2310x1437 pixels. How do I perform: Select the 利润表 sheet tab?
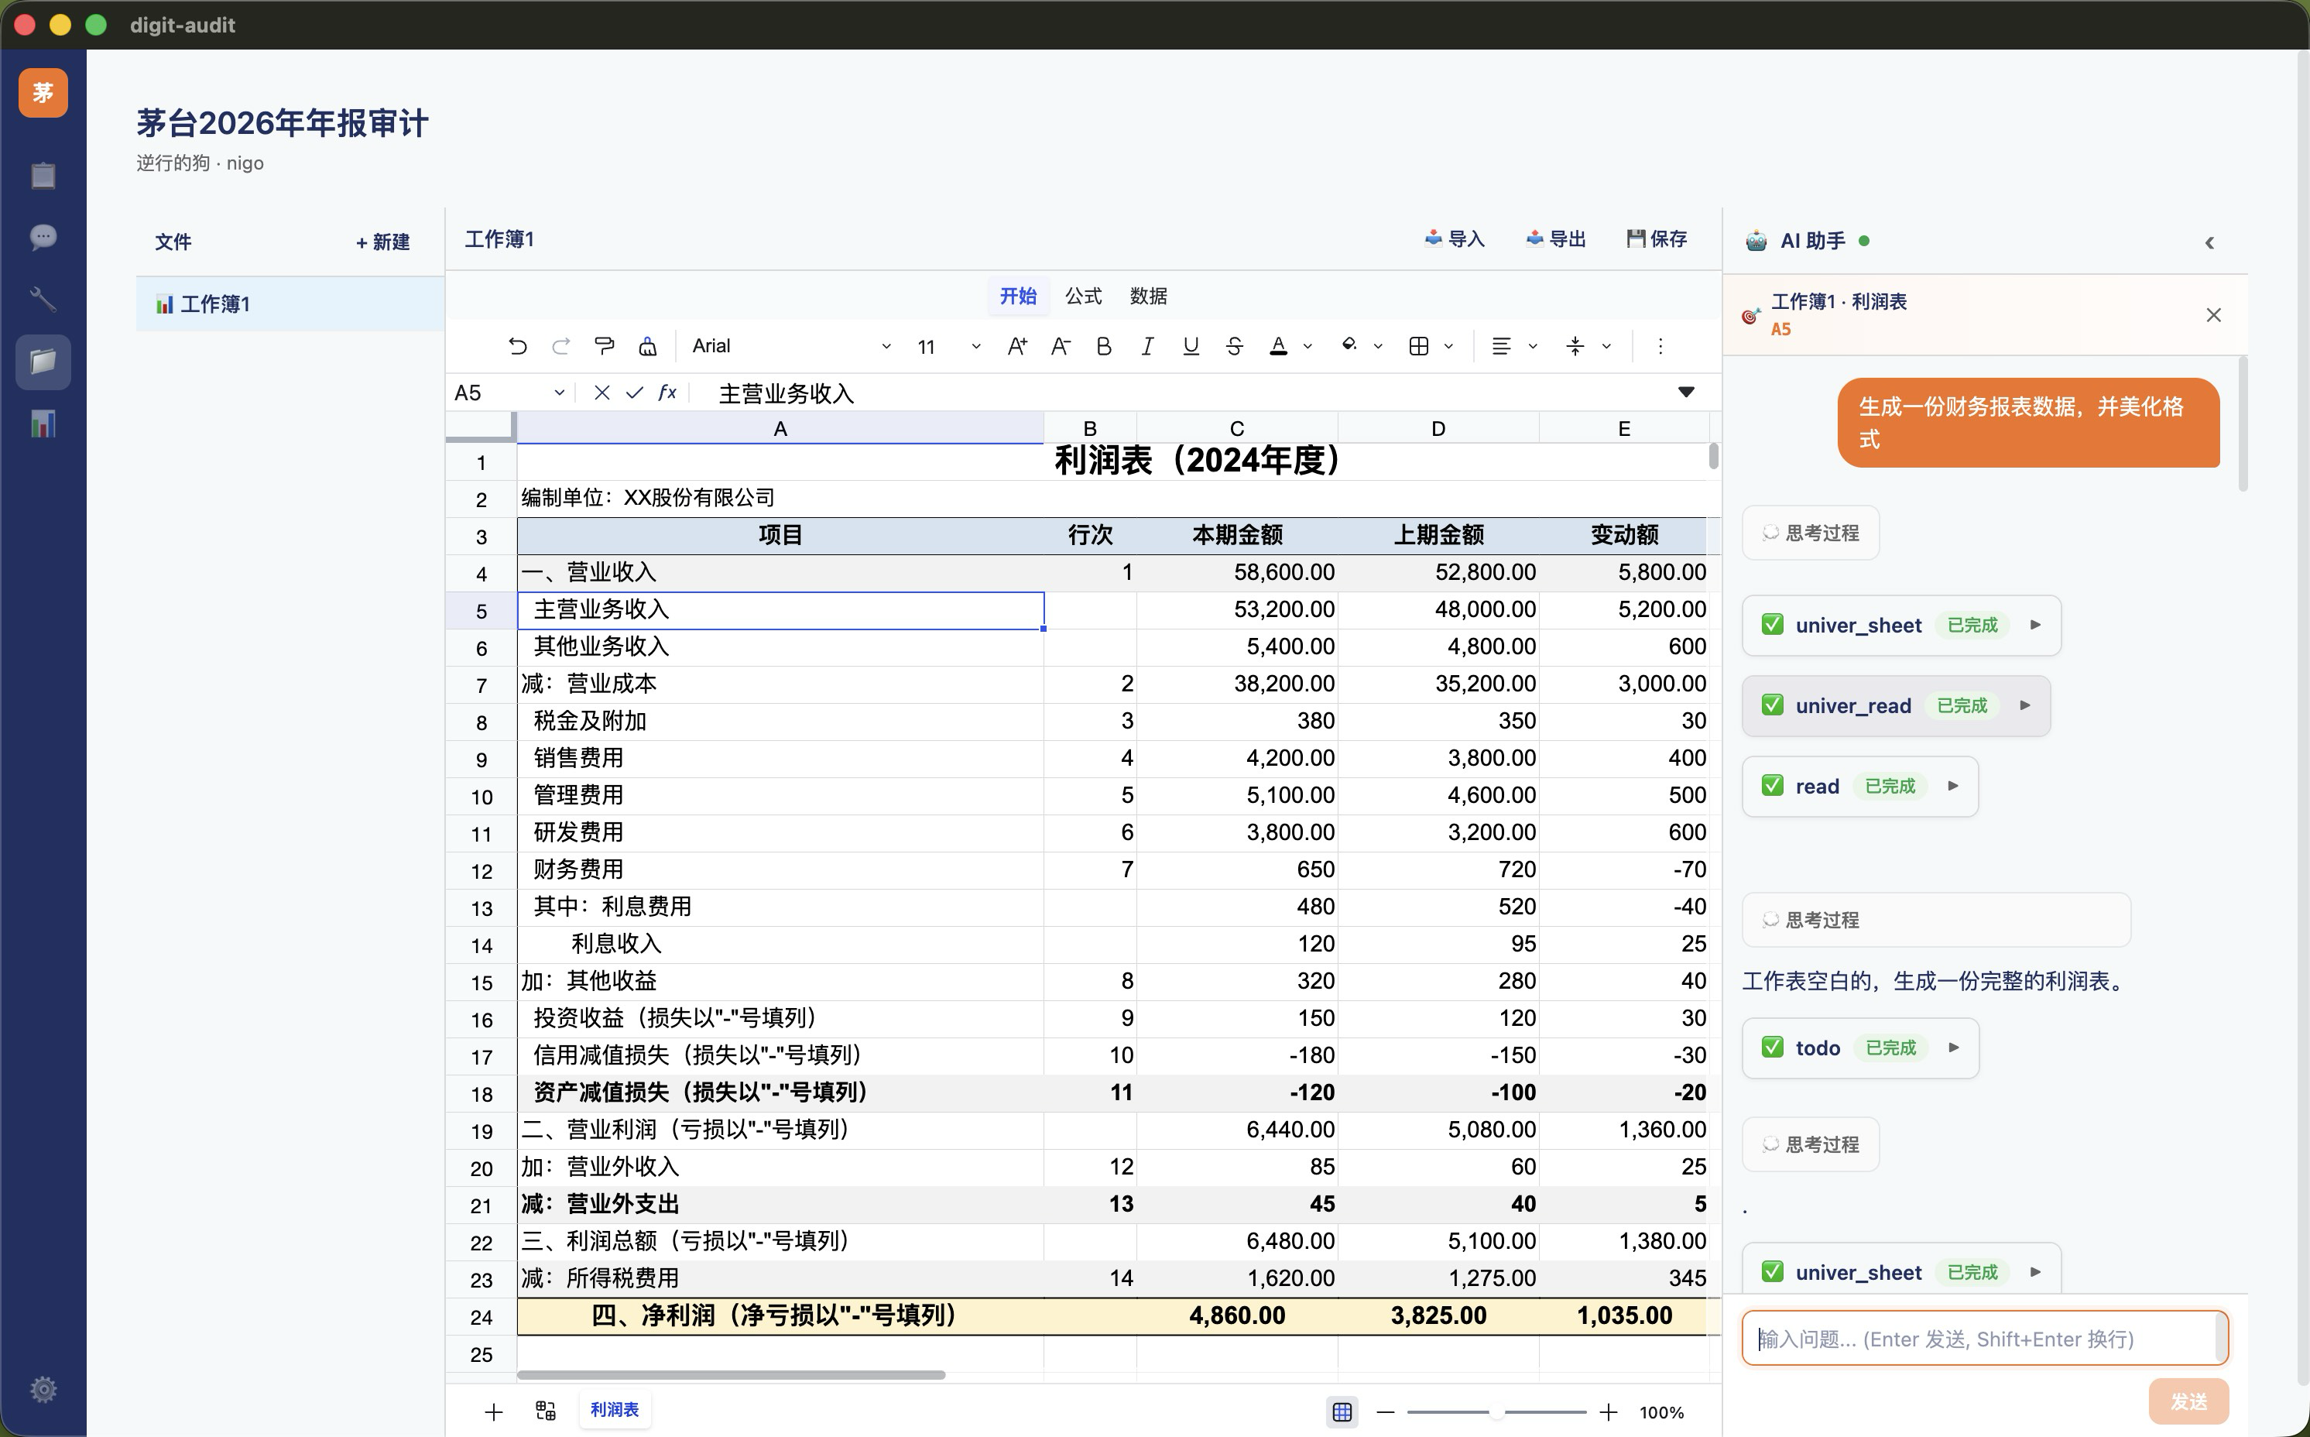tap(615, 1409)
